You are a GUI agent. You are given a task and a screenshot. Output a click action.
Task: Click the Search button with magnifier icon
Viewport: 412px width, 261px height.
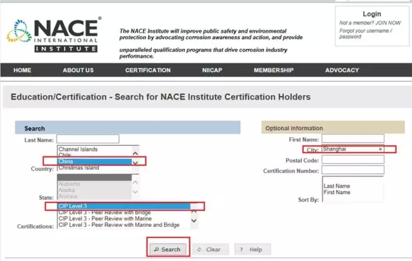[x=167, y=249]
